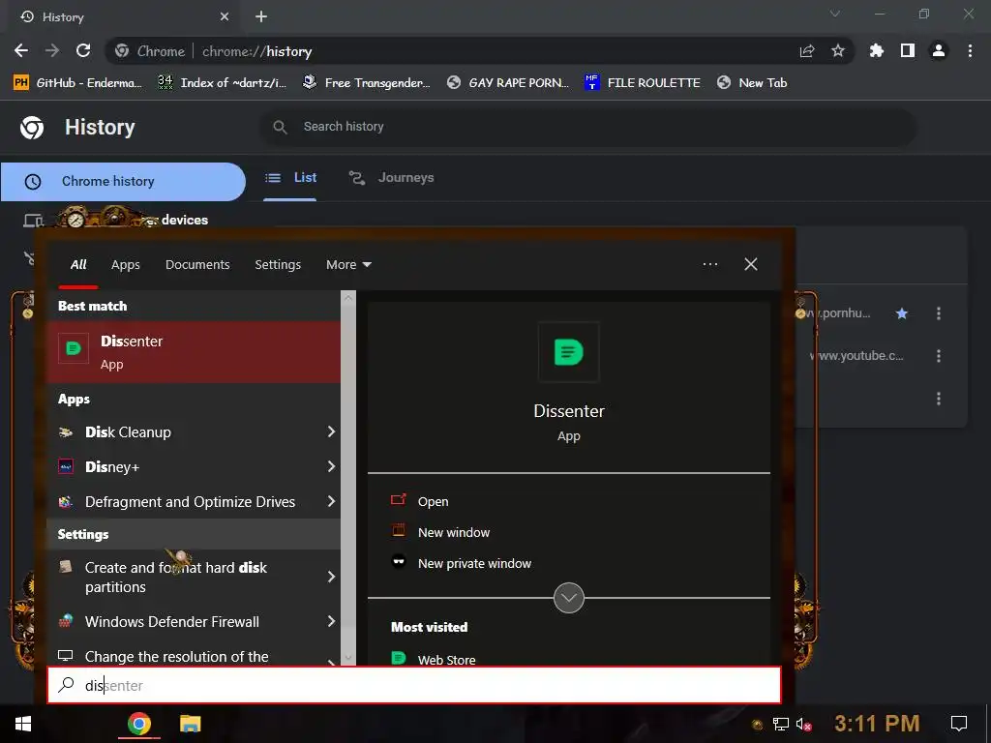Share this page icon in address bar
991x743 pixels.
(807, 51)
